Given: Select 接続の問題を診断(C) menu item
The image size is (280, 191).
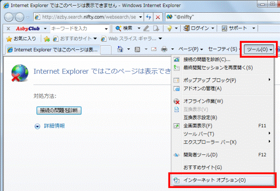Looking at the screenshot, I should click(222, 60).
